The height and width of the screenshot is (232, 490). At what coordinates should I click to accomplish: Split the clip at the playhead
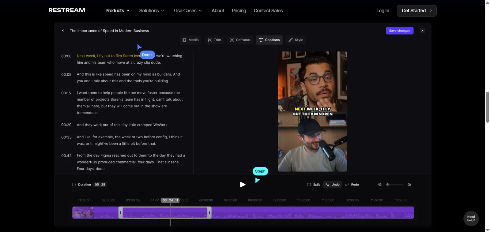coord(313,185)
